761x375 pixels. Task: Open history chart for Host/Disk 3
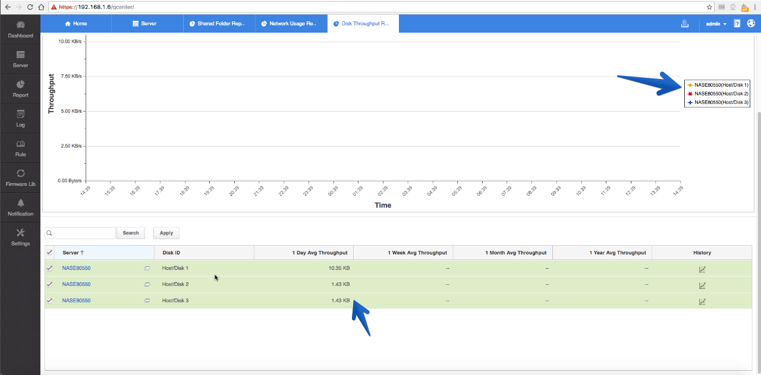coord(702,301)
